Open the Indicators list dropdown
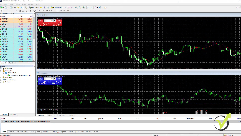This screenshot has width=241, height=136. pos(96,7)
